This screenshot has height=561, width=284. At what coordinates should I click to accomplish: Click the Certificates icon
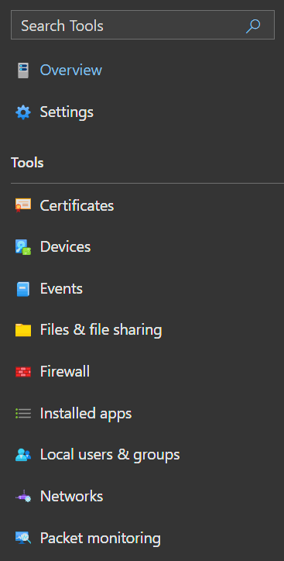[23, 205]
